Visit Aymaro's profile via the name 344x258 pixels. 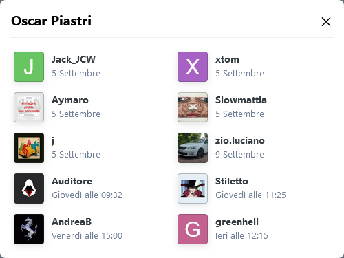pyautogui.click(x=70, y=100)
